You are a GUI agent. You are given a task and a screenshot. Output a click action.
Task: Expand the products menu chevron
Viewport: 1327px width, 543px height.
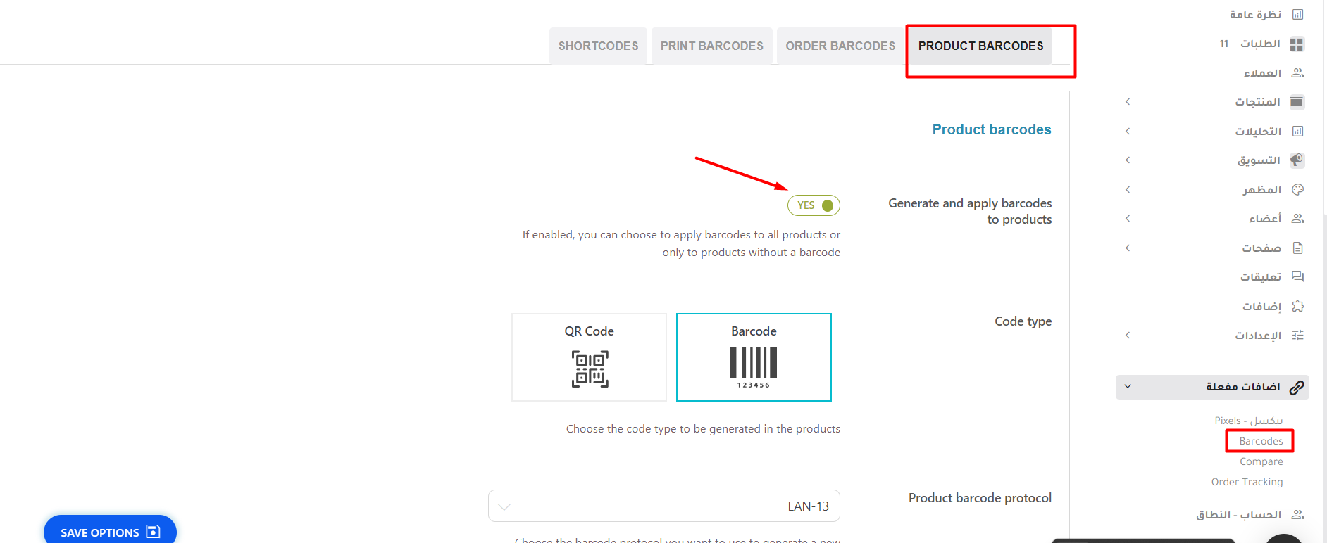click(x=1128, y=102)
